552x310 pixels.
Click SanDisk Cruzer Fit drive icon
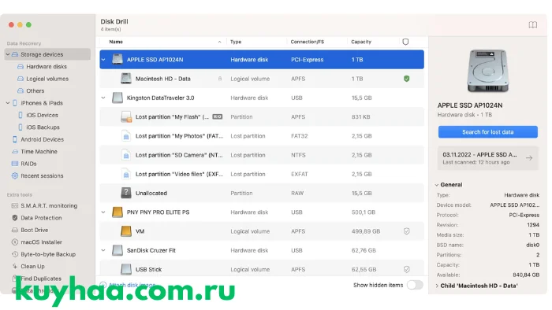click(117, 250)
